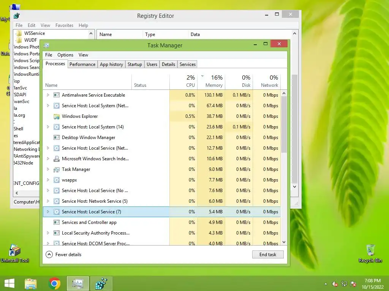
Task: Click the Microsoft Windows Search Indexer icon
Action: point(57,159)
